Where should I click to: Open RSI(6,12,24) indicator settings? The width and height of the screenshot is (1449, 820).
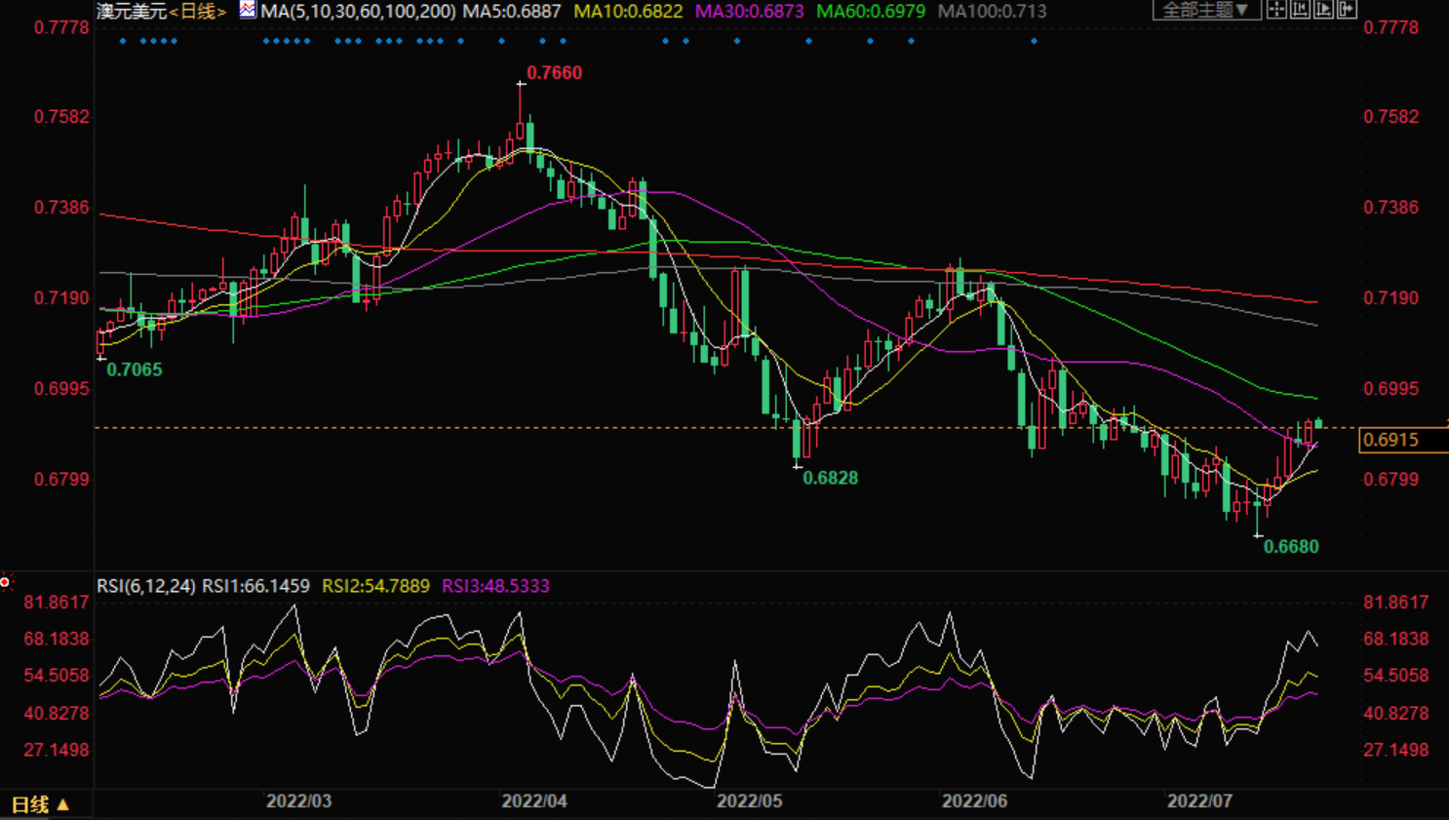(x=145, y=586)
